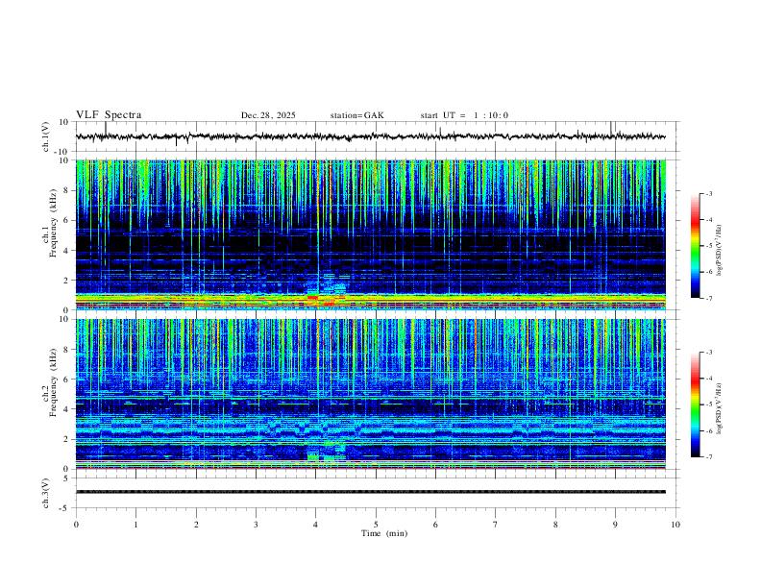The image size is (761, 588).
Task: Click the "ch.3(V)" axis label
Action: click(x=46, y=493)
